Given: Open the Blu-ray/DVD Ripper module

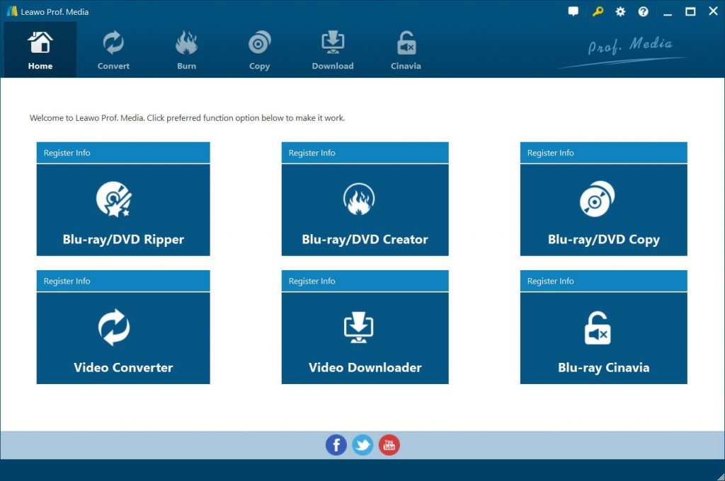Looking at the screenshot, I should (123, 210).
